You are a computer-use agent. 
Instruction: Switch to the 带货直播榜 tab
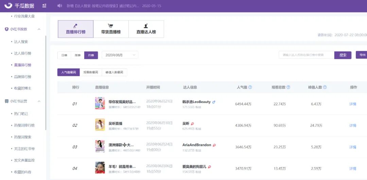[x=111, y=29]
